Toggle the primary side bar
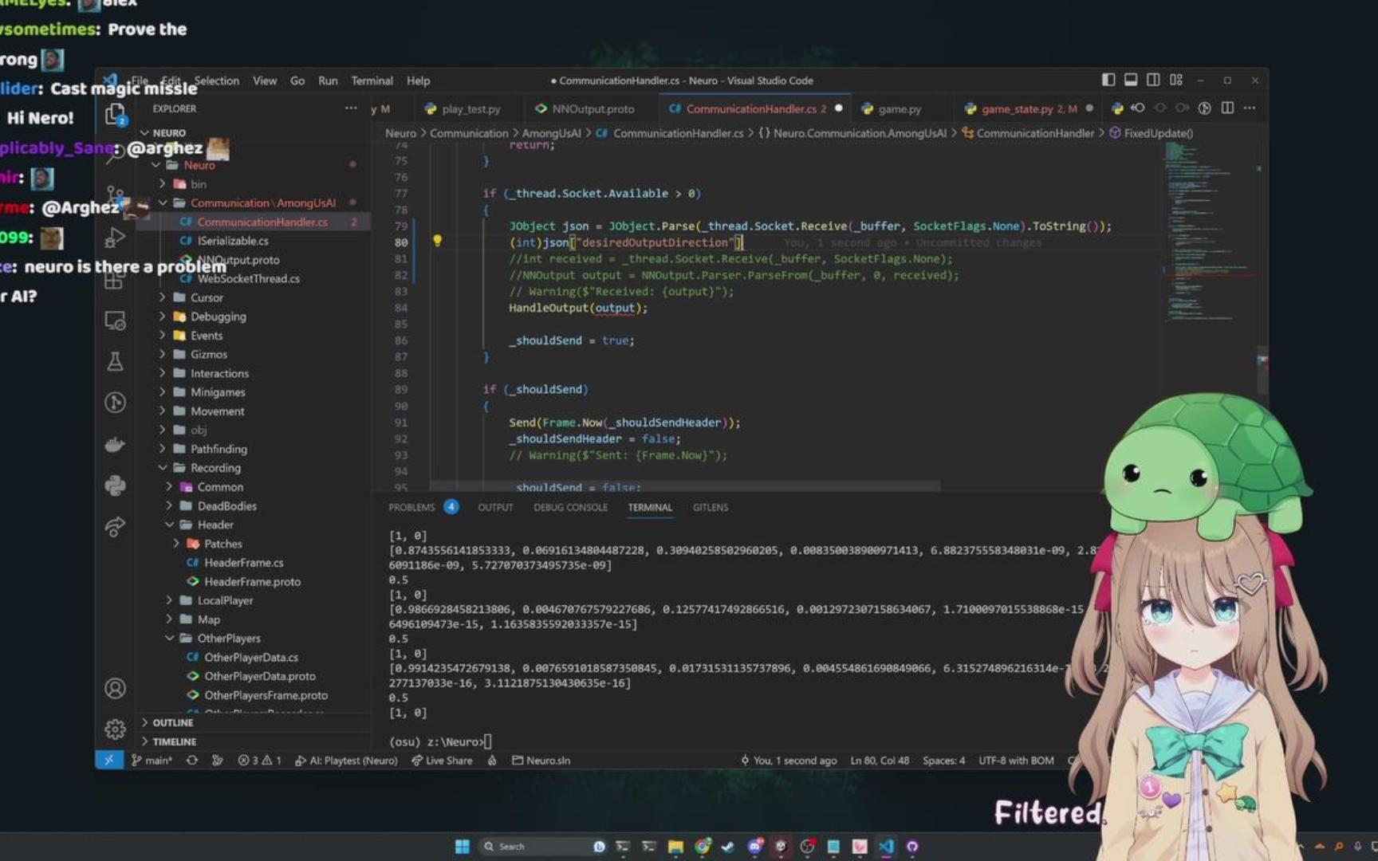The image size is (1378, 861). [x=1108, y=80]
